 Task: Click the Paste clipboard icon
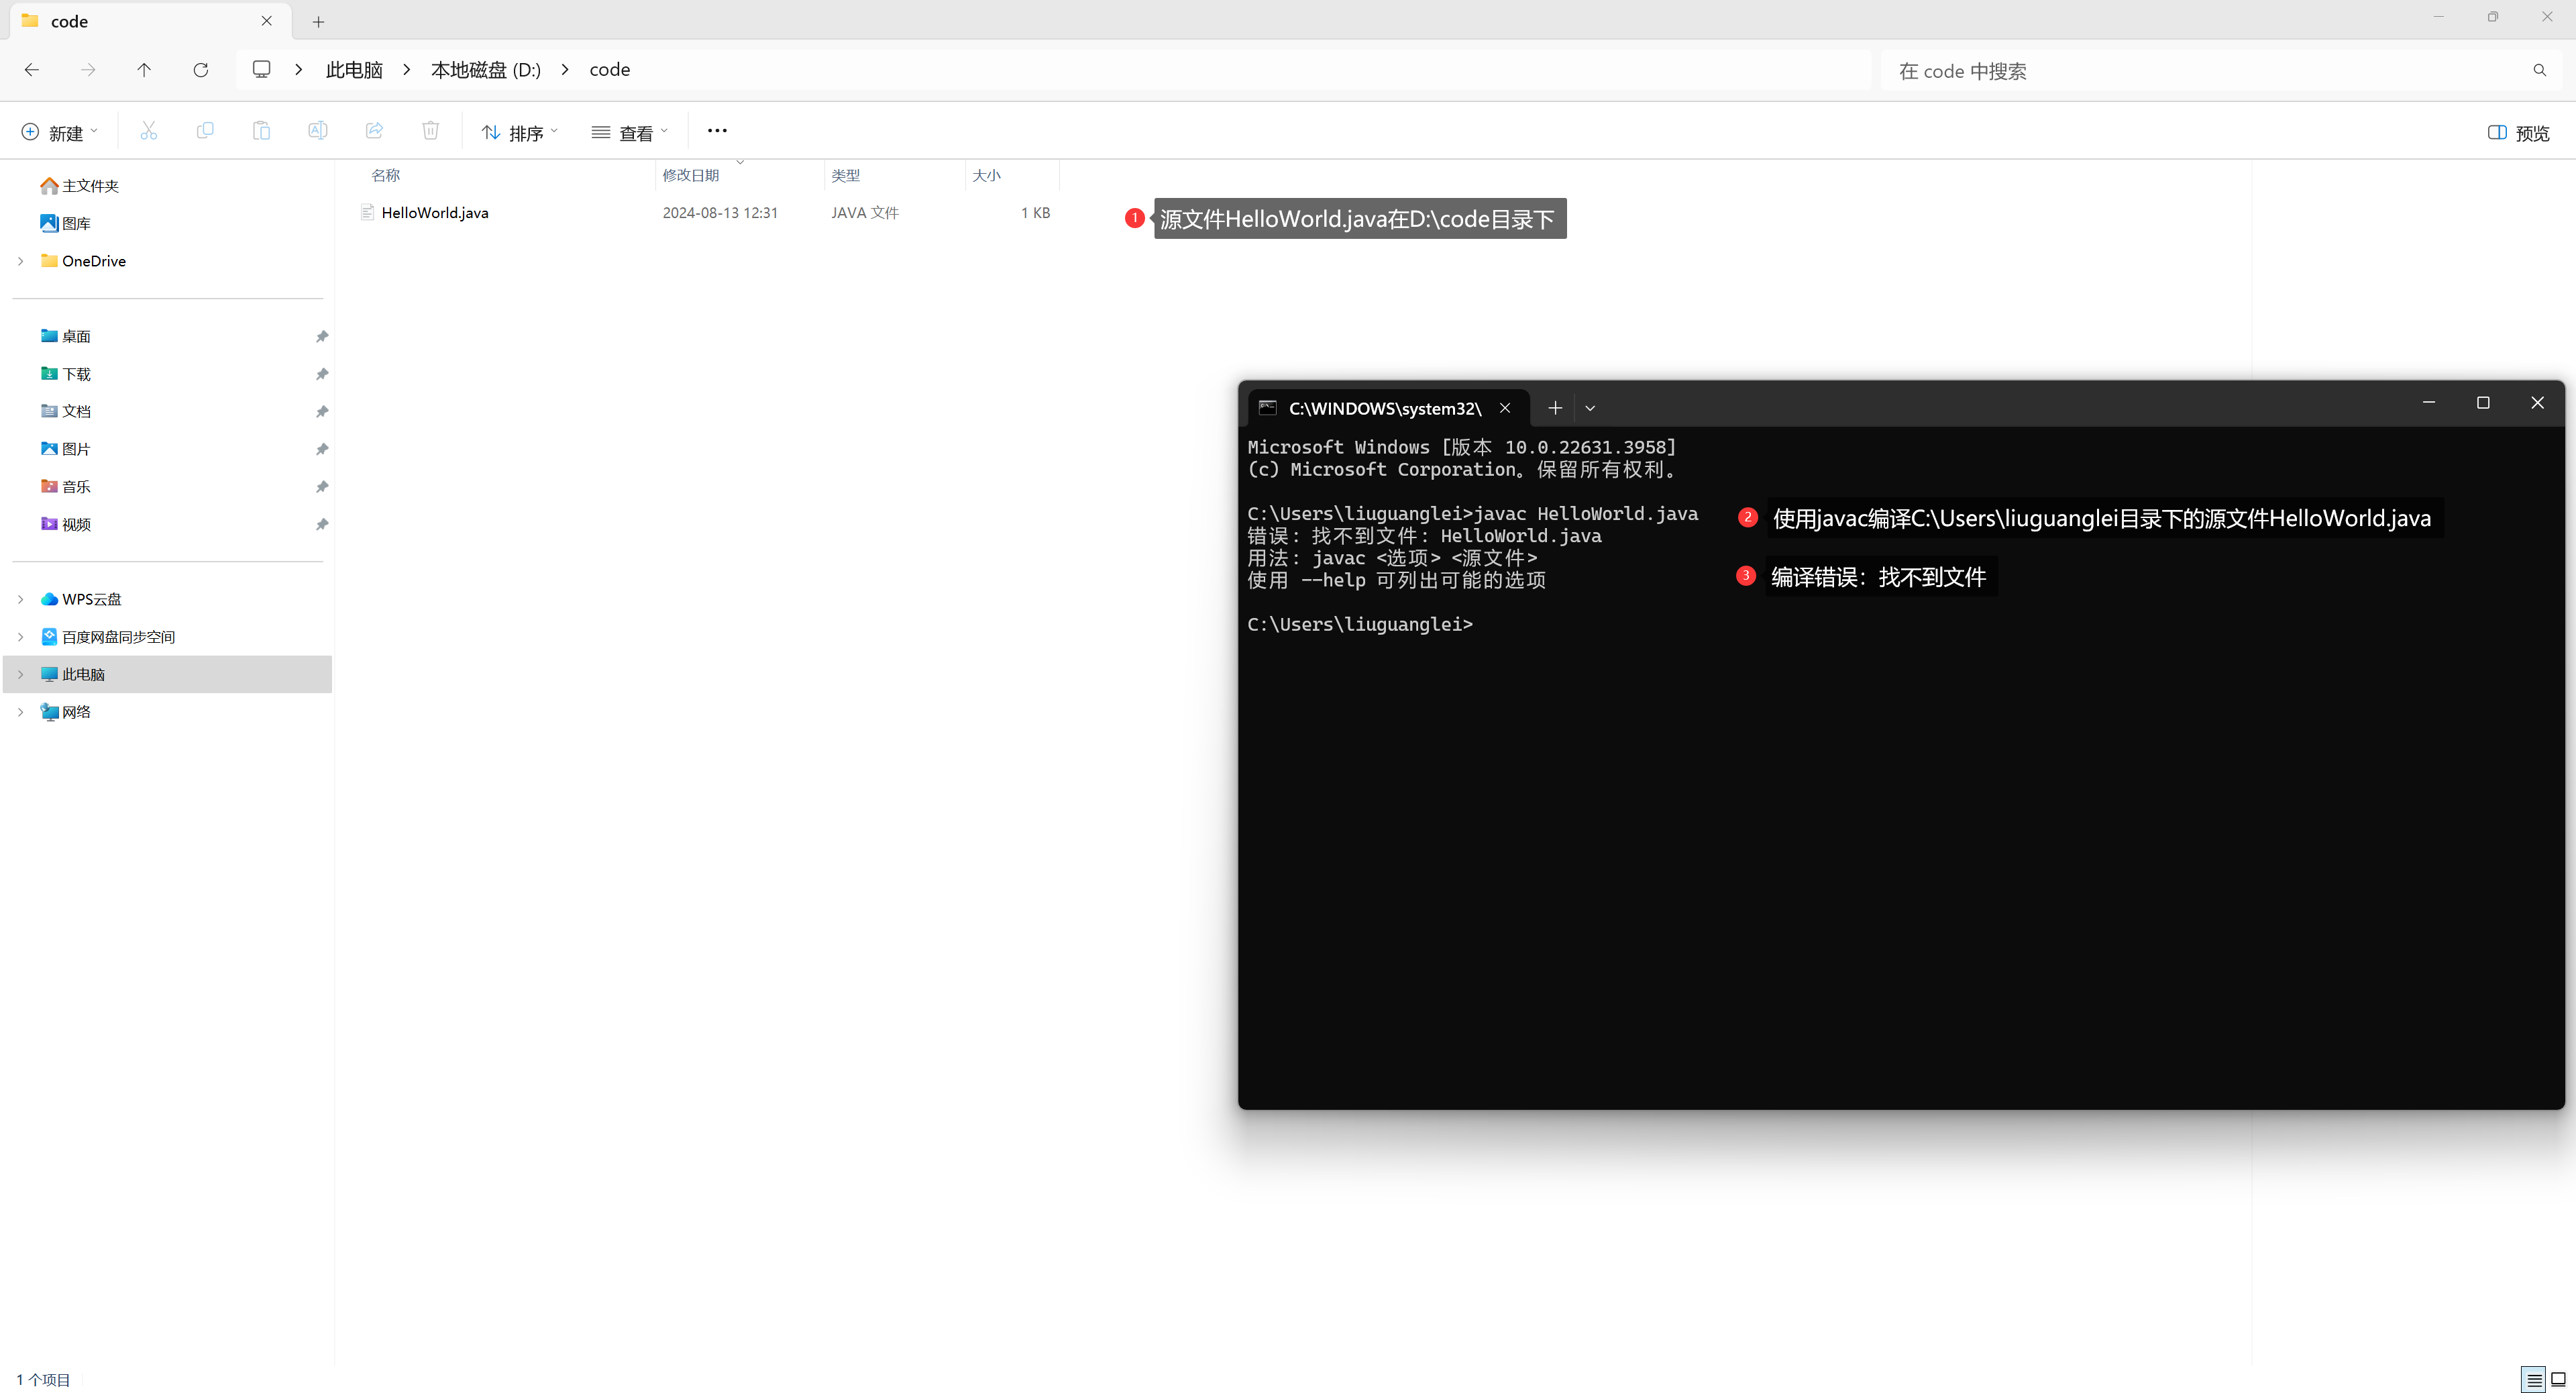(x=261, y=131)
